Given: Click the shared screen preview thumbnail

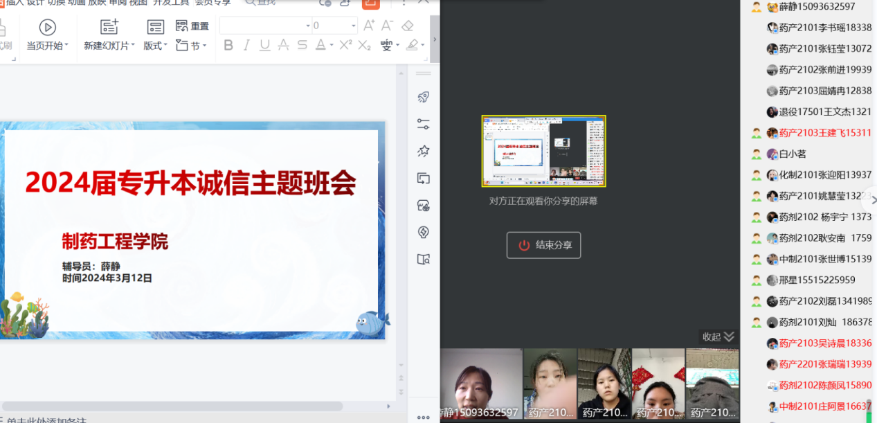Looking at the screenshot, I should click(x=543, y=151).
